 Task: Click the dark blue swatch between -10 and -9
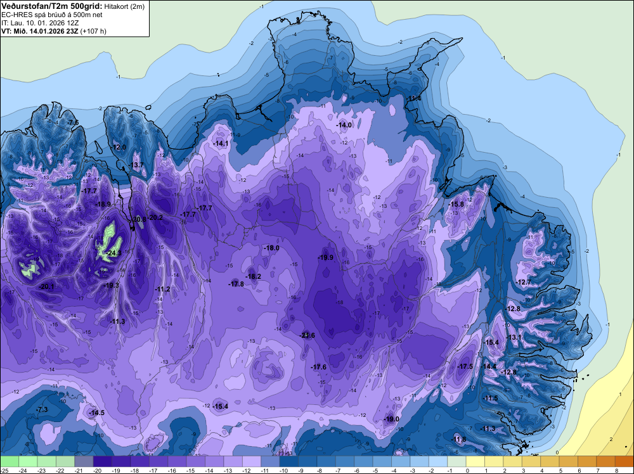coord(289,461)
